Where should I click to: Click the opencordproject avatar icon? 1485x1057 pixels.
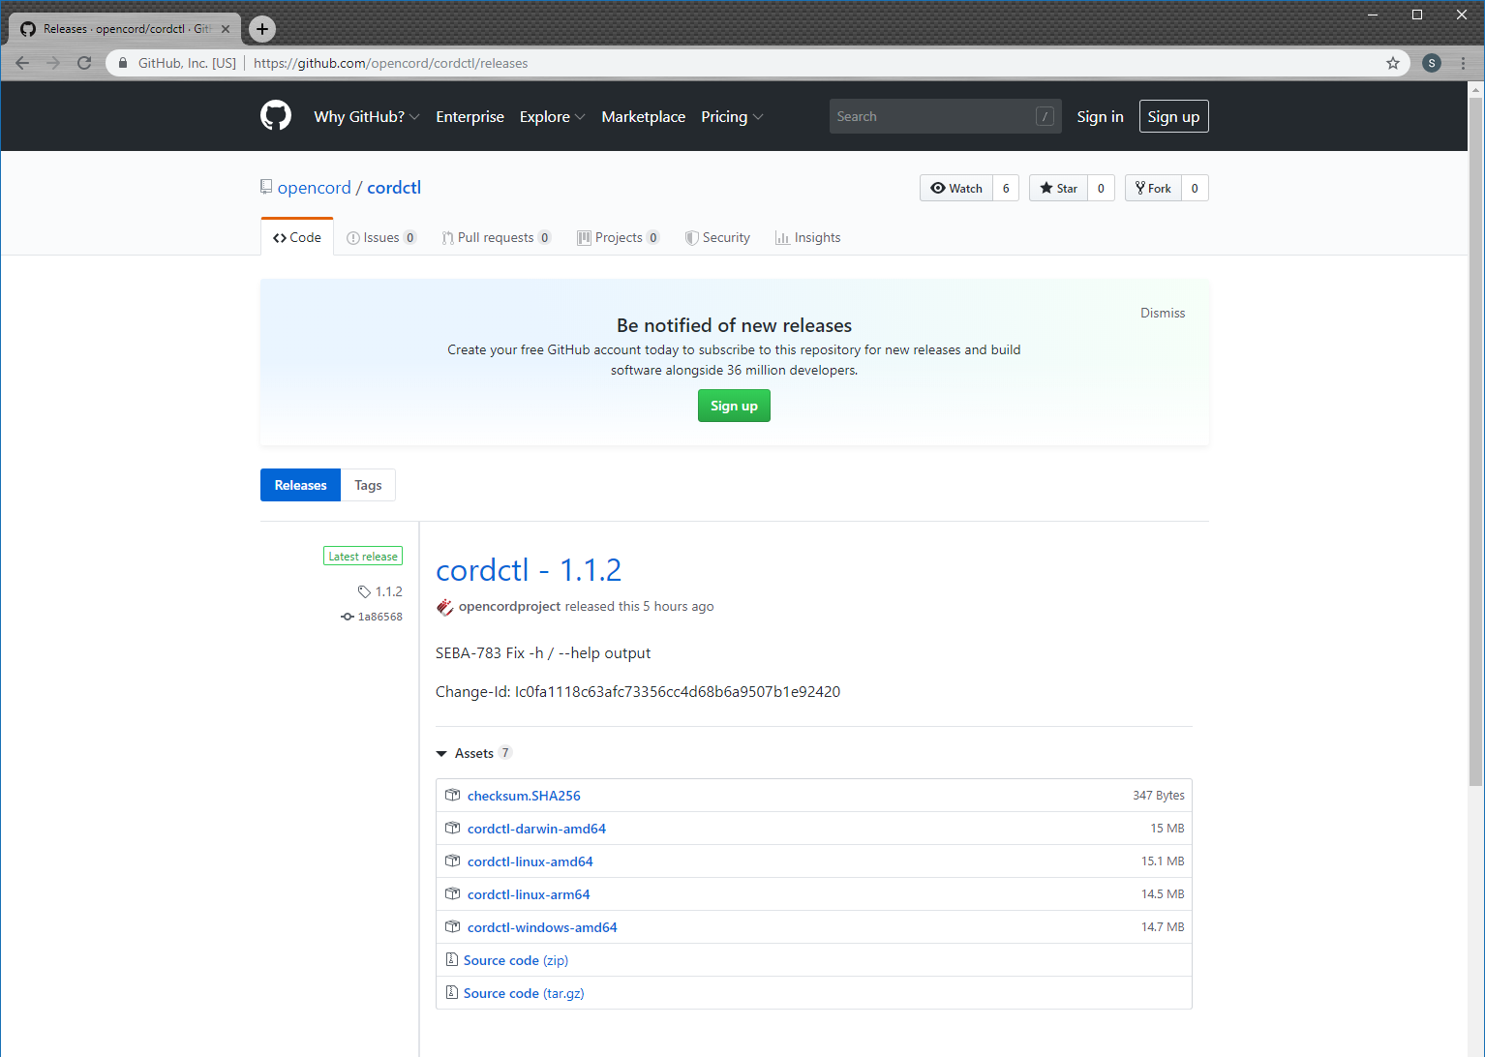pyautogui.click(x=444, y=607)
